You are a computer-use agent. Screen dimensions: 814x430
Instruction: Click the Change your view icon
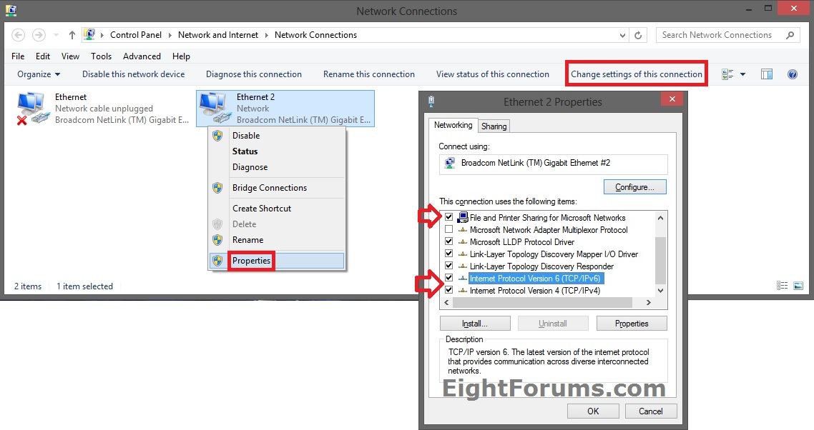click(728, 74)
